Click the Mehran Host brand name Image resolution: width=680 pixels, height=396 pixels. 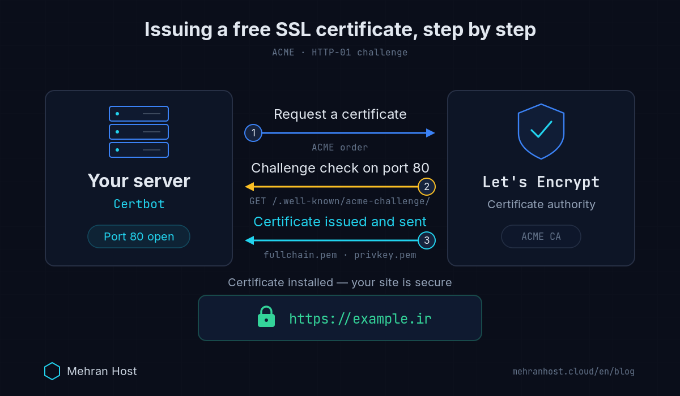click(x=102, y=371)
